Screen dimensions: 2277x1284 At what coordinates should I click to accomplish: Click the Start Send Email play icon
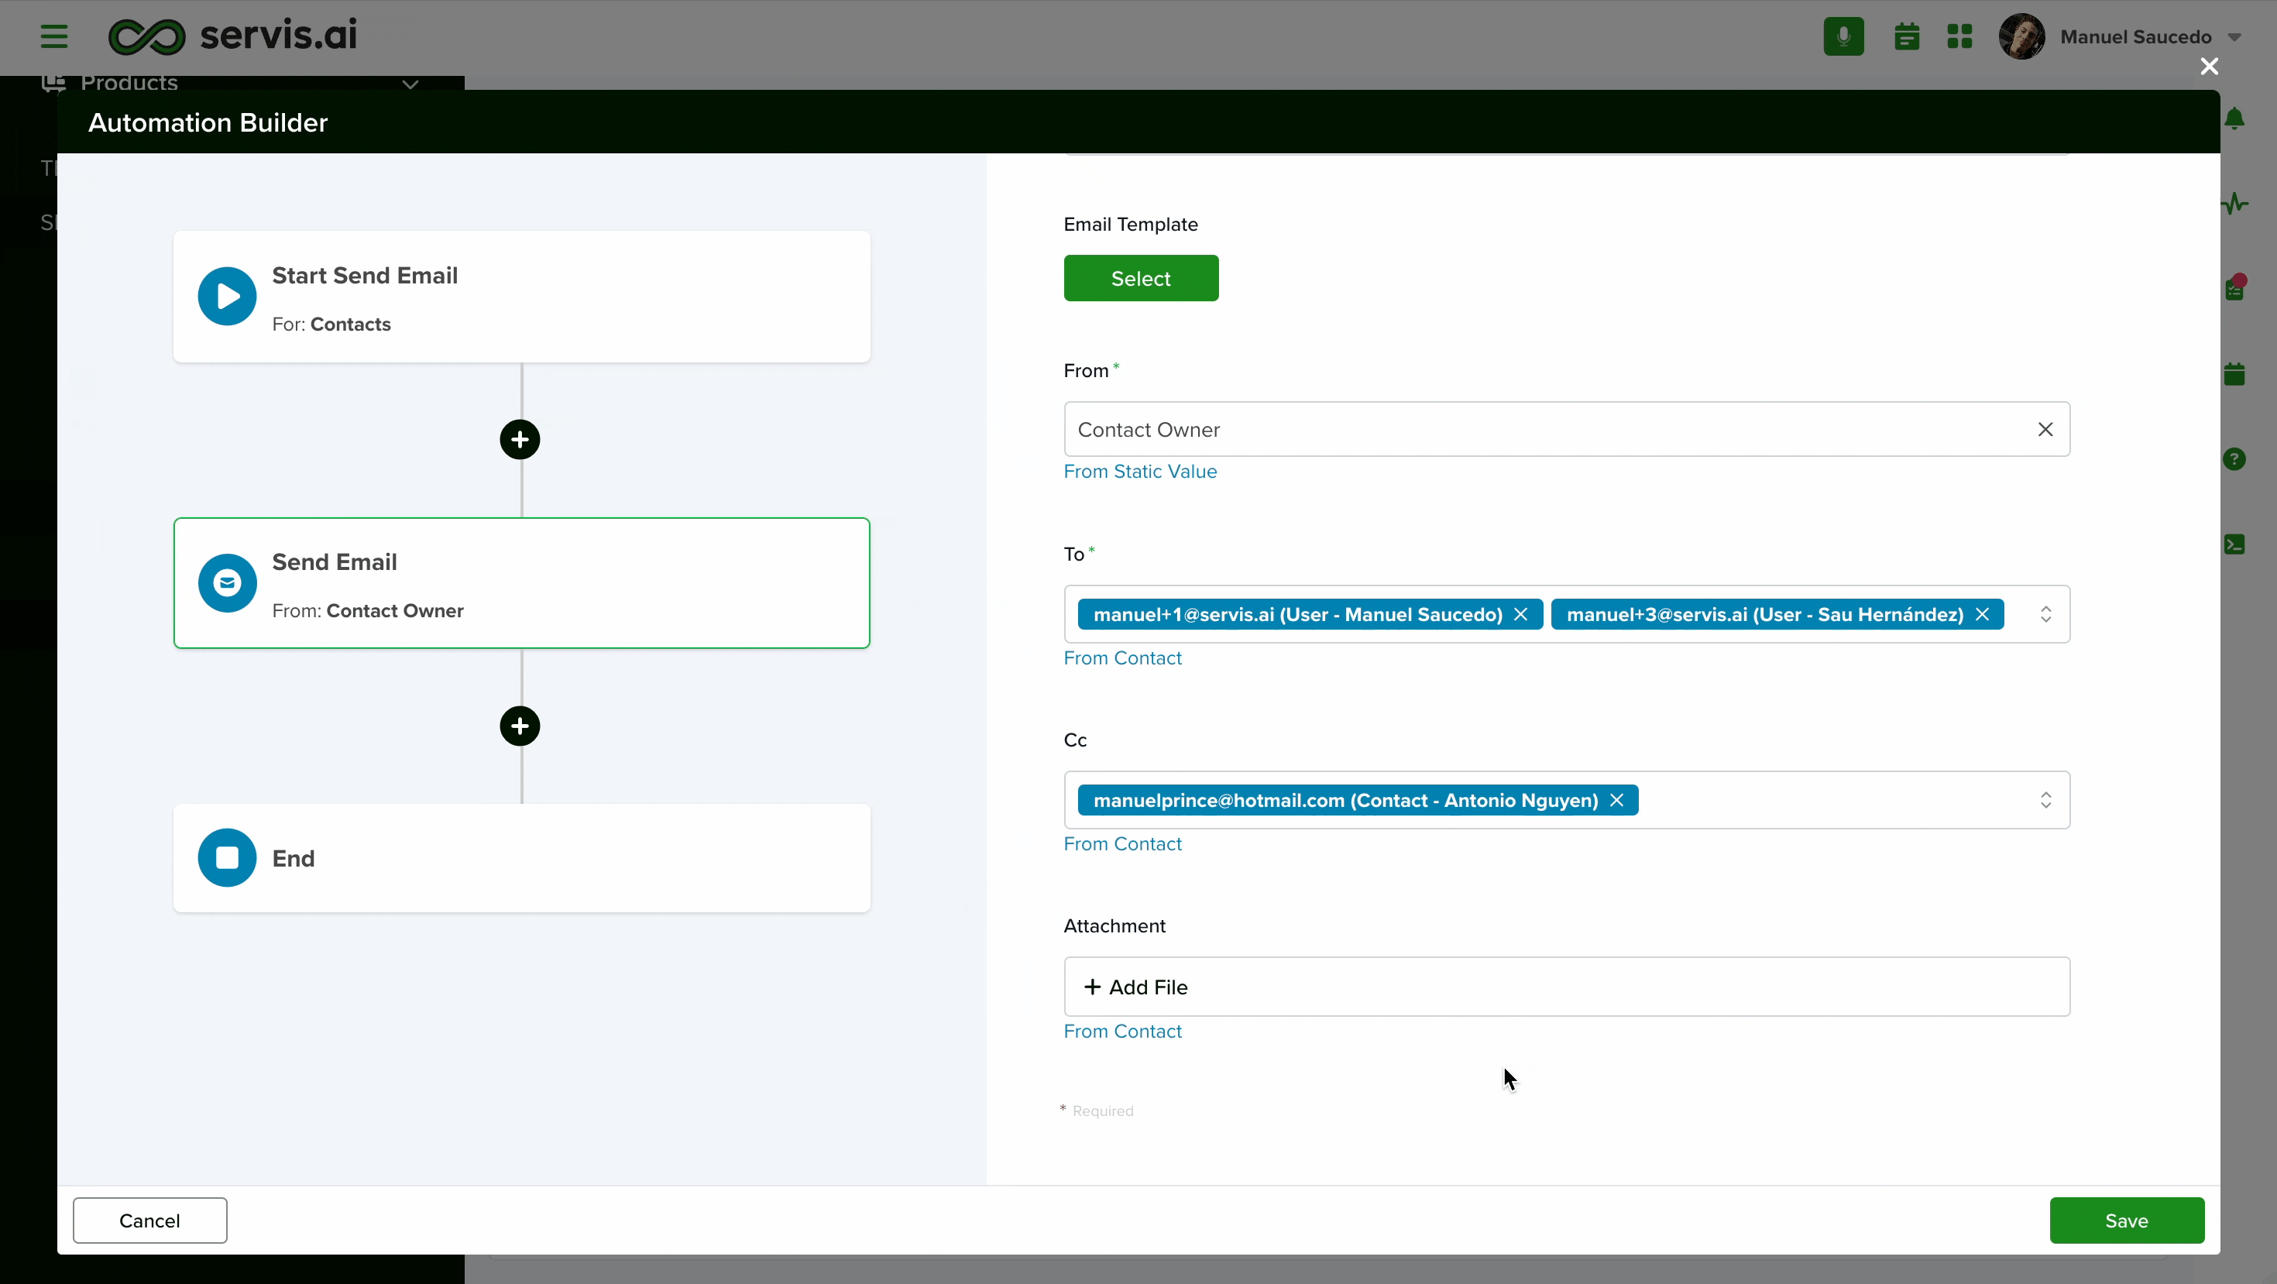[x=227, y=296]
